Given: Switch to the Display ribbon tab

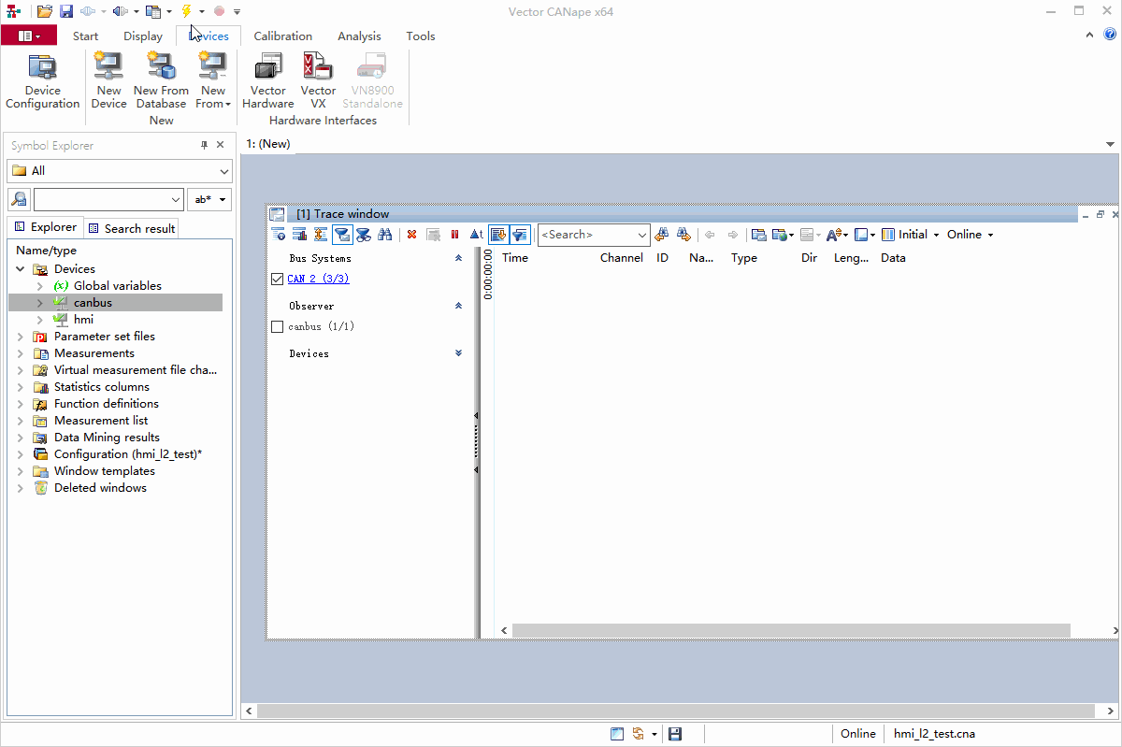Looking at the screenshot, I should coord(143,36).
